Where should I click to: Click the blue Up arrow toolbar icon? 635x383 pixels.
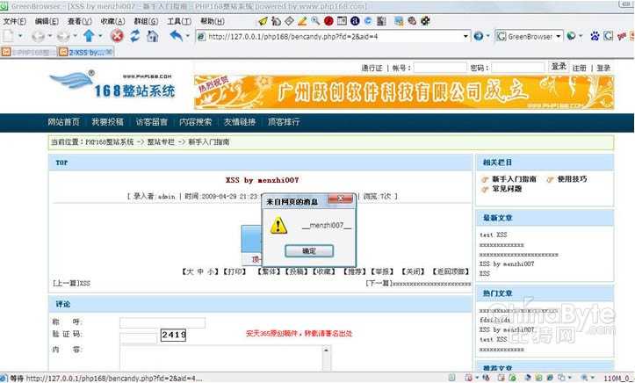coord(89,36)
